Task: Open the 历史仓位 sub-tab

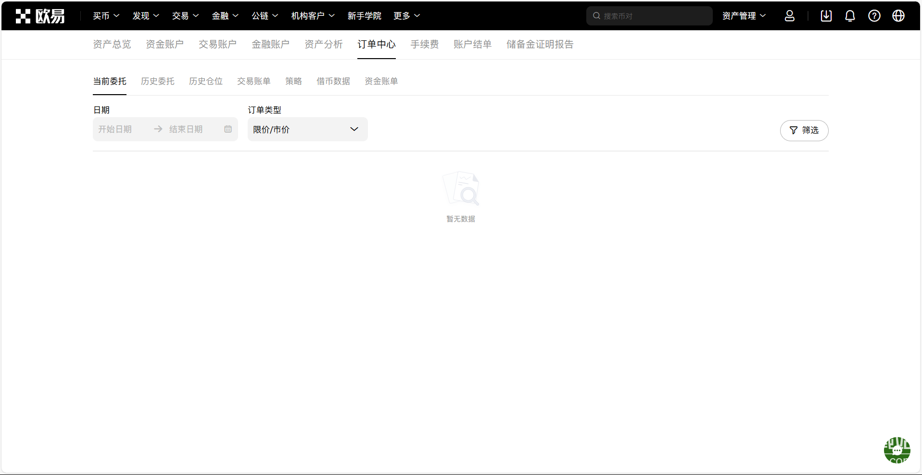Action: [206, 81]
